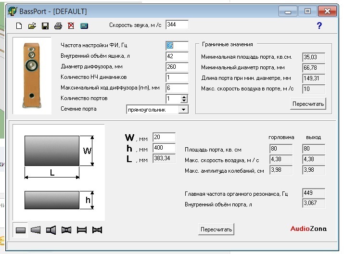344x254 pixels.
Task: Edit the Макс. скорость воздуха в порте field
Action: pos(314,89)
